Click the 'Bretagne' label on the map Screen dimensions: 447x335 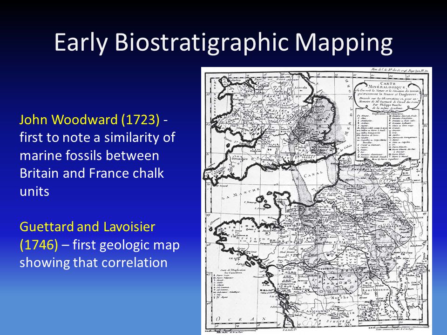252,238
